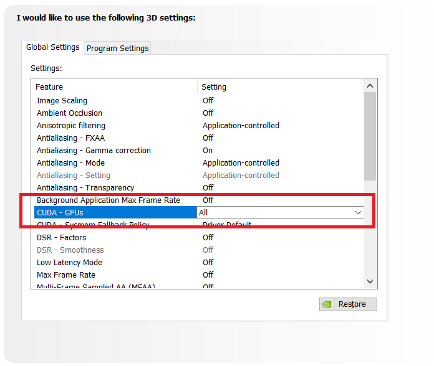Select Anisotropic filtering in the list
Viewport: 434px width, 366px height.
click(x=70, y=126)
